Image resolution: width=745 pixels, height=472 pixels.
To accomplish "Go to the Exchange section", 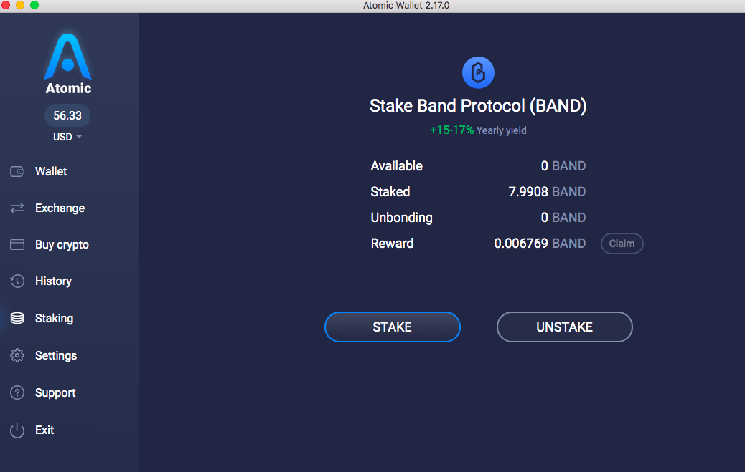I will [60, 208].
